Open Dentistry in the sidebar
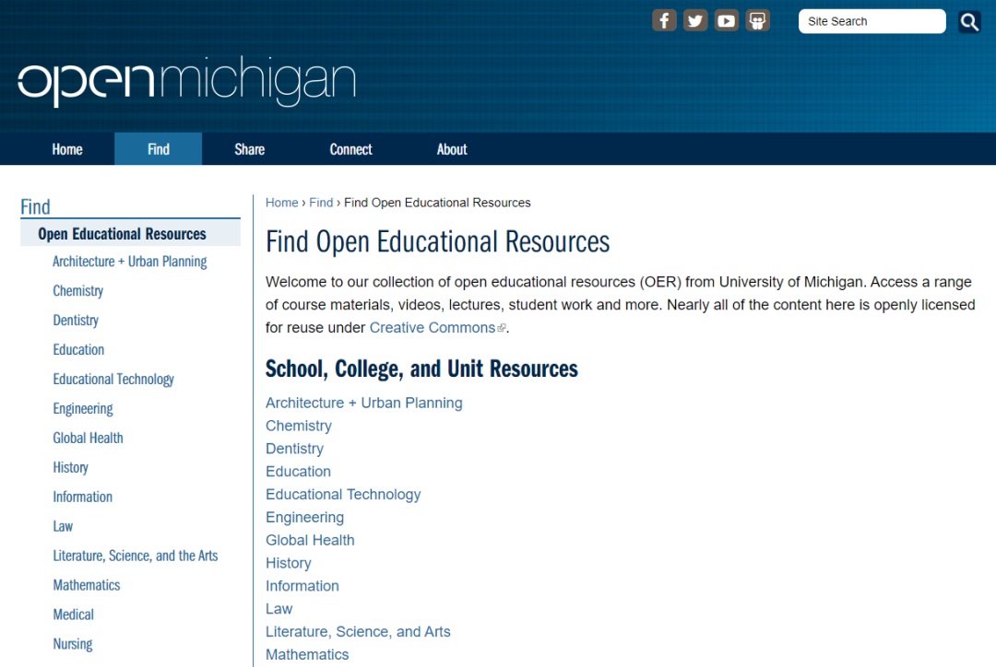The image size is (996, 667). [76, 320]
